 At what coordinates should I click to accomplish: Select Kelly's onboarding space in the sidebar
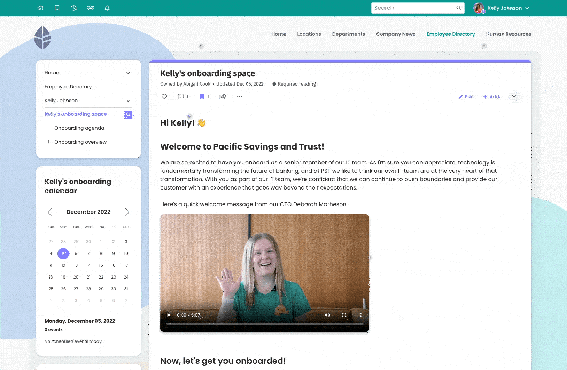pyautogui.click(x=76, y=114)
